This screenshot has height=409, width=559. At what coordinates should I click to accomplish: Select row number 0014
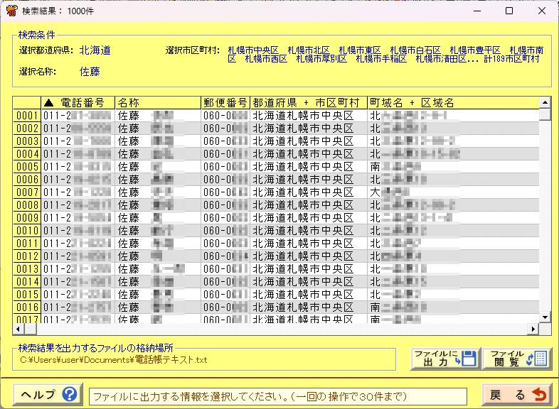[27, 283]
